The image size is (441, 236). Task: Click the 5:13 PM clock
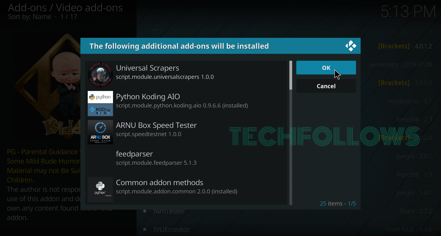[x=408, y=12]
